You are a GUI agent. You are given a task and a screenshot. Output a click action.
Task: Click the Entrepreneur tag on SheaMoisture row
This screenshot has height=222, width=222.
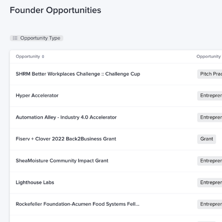click(210, 161)
